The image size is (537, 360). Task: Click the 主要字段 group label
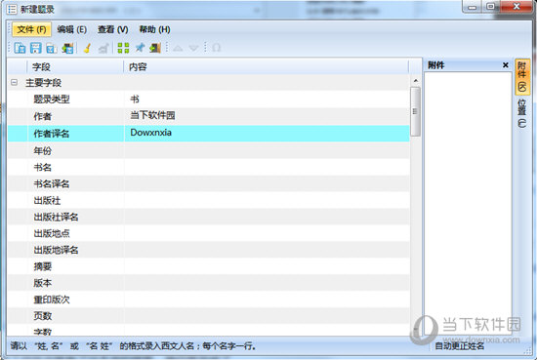pos(44,83)
